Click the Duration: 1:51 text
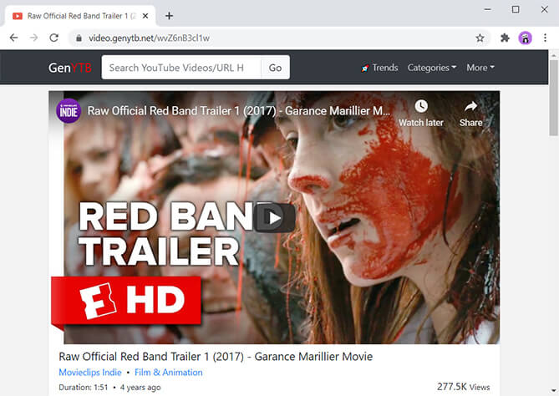Viewport: 559px width, 396px height. pyautogui.click(x=84, y=388)
